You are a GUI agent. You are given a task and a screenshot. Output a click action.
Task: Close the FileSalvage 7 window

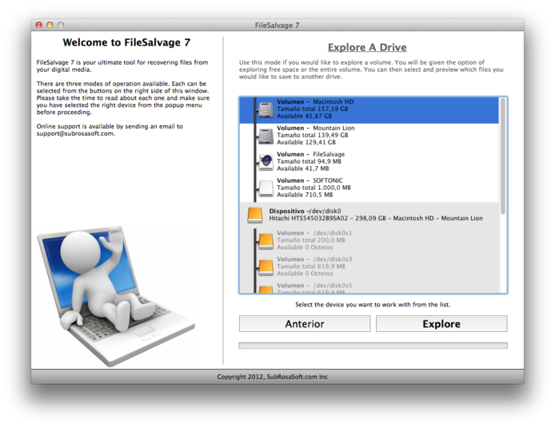coord(39,25)
